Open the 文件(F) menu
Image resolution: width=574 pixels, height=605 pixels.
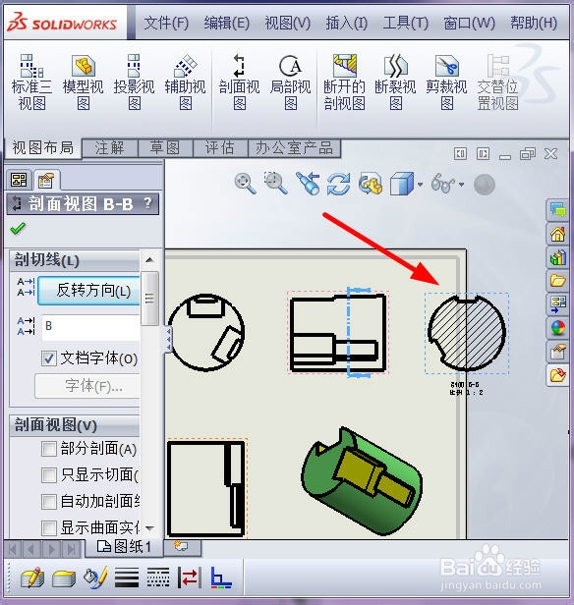coord(166,24)
